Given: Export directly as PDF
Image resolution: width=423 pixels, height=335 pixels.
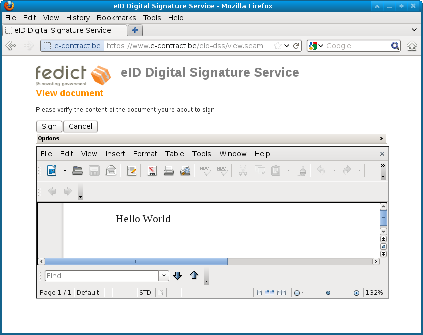Looking at the screenshot, I should 152,171.
